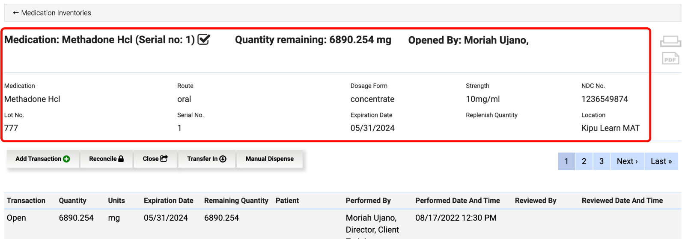Click the Performed By column header

368,201
